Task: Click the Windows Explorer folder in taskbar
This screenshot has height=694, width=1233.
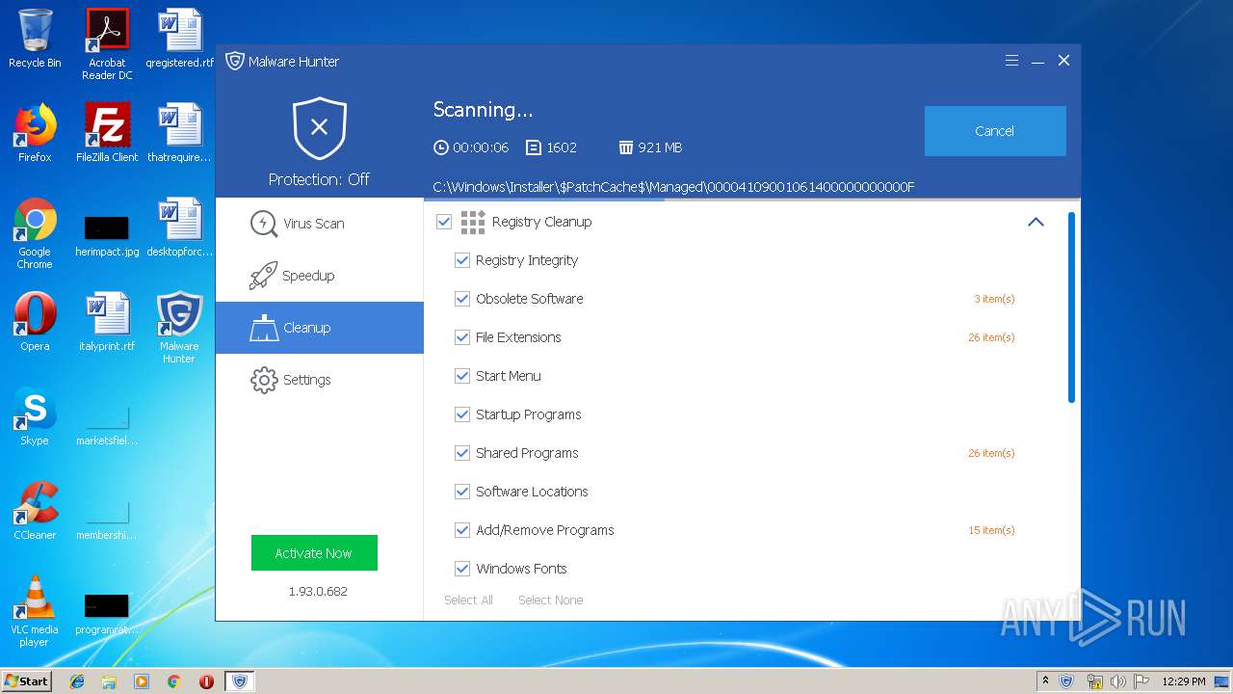Action: pos(109,681)
